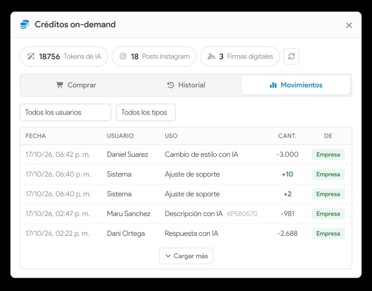Click the Instagram icon in posts pill
Screen dimensions: 372x291
pyautogui.click(x=123, y=56)
